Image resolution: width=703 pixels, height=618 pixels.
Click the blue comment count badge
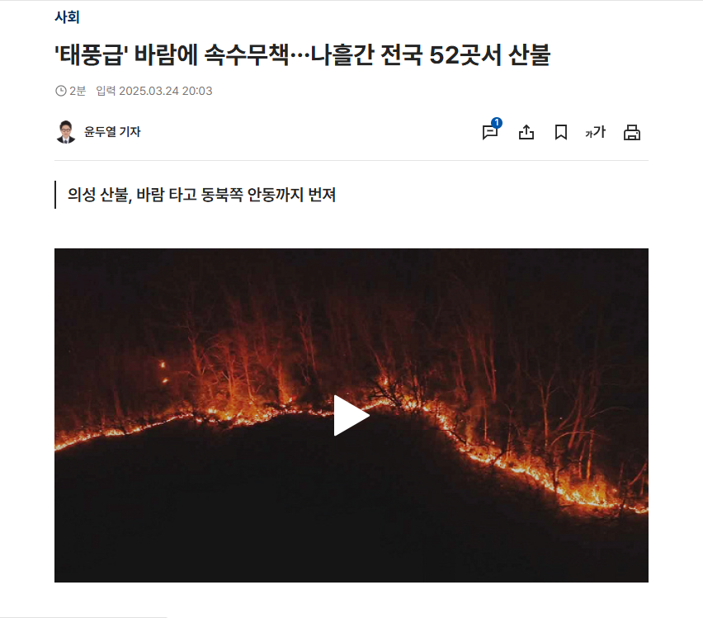[497, 123]
